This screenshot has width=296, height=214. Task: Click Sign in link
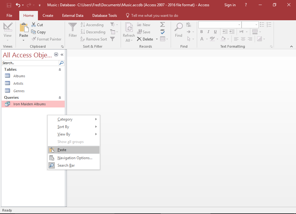click(x=230, y=5)
